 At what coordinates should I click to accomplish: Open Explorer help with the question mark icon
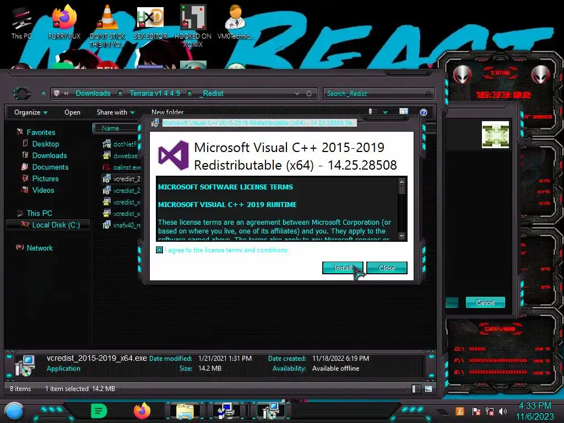(424, 112)
